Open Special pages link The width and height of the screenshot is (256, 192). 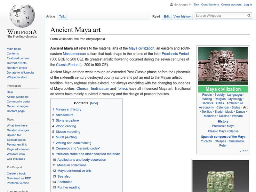pyautogui.click(x=16, y=140)
